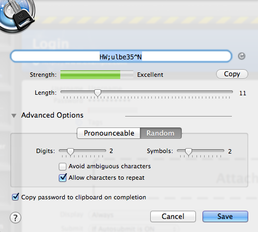Collapse the Advanced Options disclosure triangle
Image resolution: width=258 pixels, height=232 pixels.
click(x=14, y=115)
